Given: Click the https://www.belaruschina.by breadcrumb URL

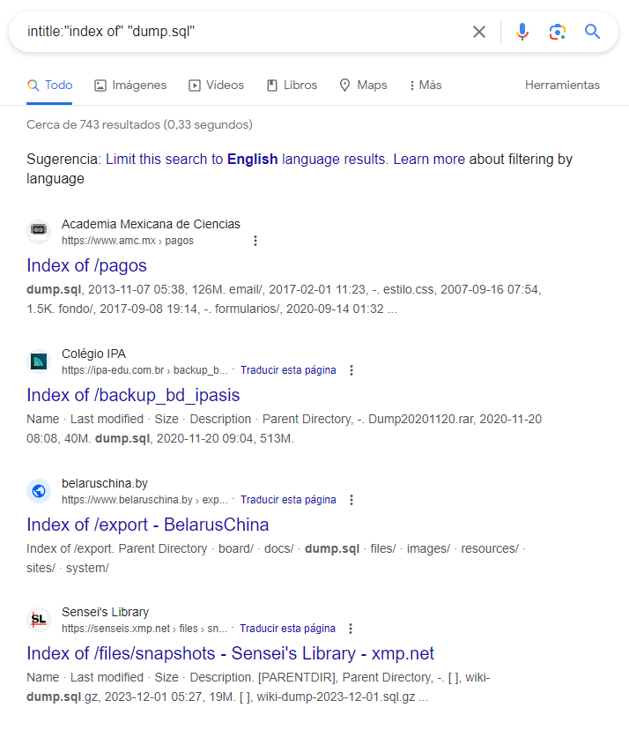Looking at the screenshot, I should click(x=144, y=500).
